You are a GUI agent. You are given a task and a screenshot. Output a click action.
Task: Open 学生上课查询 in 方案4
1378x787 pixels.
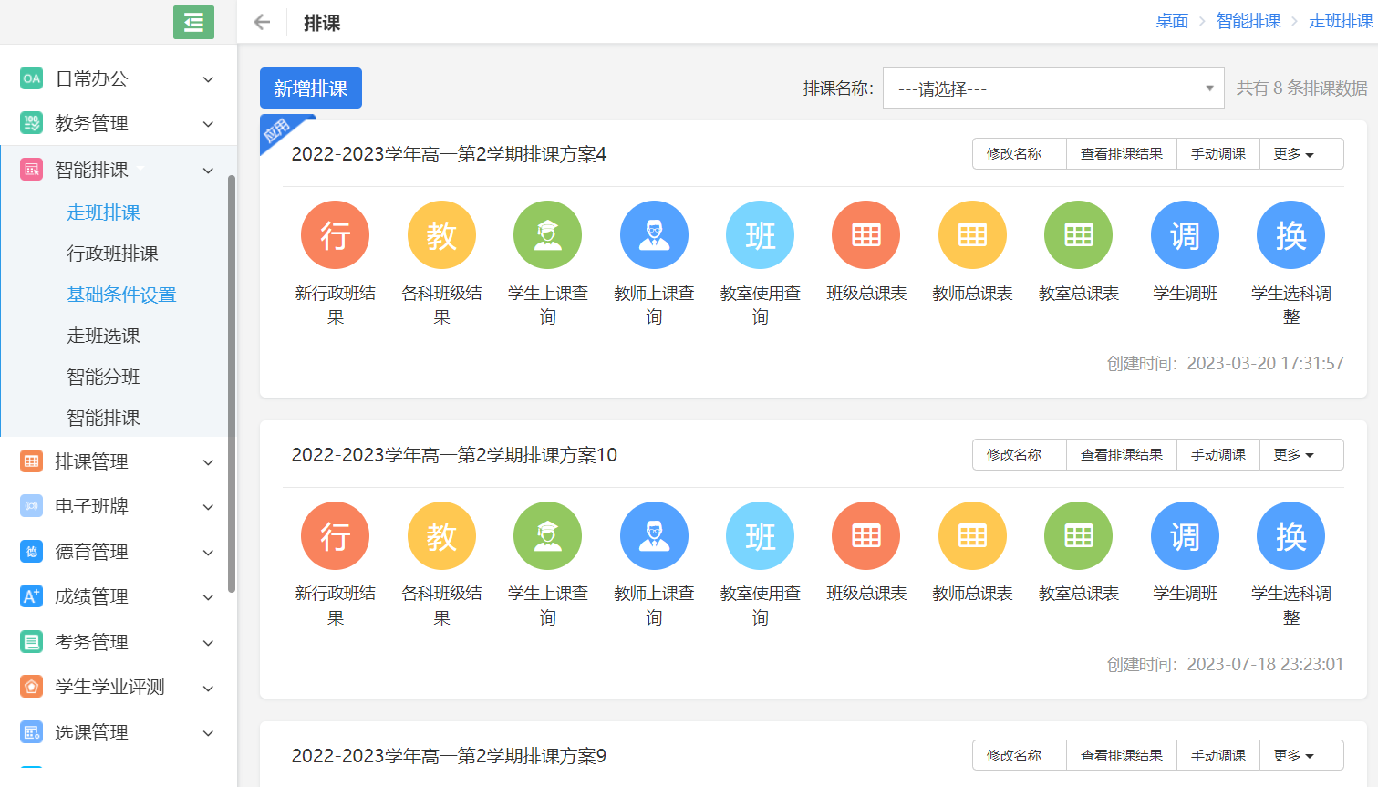pos(547,235)
